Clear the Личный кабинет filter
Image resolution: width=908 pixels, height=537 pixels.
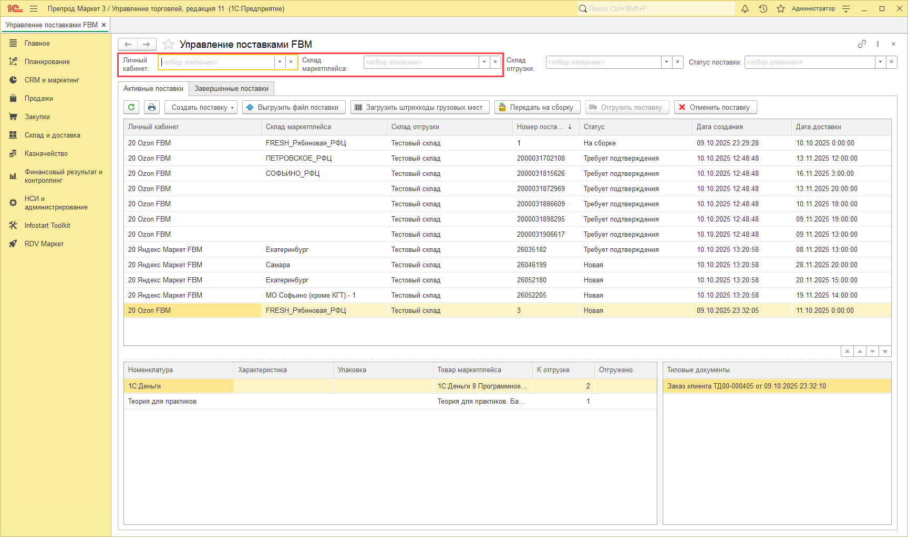coord(291,62)
